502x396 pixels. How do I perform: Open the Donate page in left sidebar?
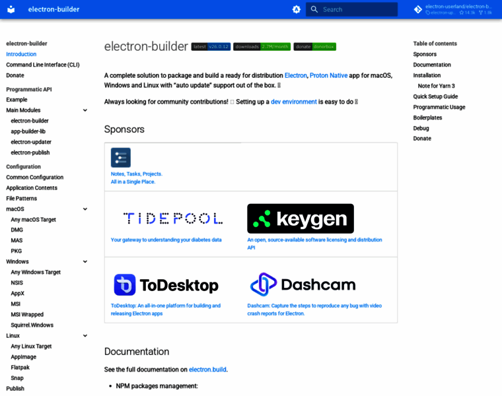click(x=15, y=75)
